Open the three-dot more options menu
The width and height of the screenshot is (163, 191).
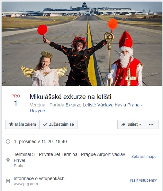[152, 124]
